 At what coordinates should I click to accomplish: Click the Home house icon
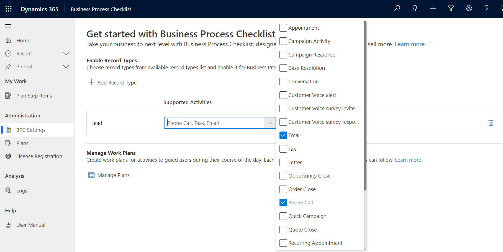pos(8,40)
